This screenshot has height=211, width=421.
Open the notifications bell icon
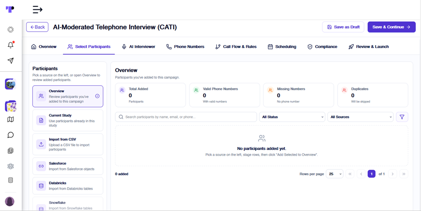pos(10,45)
